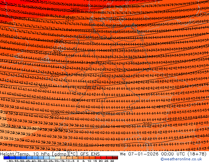Image resolution: width=209 pixels, height=162 pixels.
Task: Click the '30' legend scale value
Action: point(112,161)
